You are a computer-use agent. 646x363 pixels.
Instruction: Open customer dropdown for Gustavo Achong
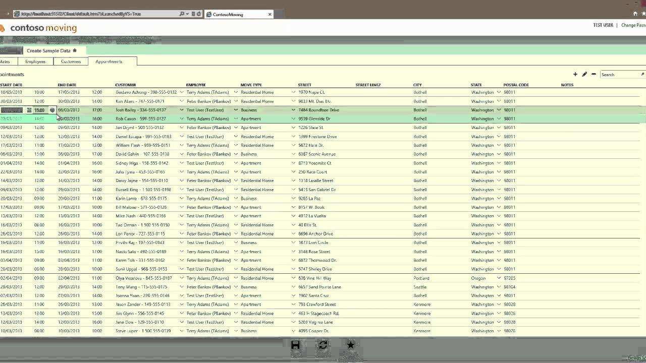tap(182, 92)
